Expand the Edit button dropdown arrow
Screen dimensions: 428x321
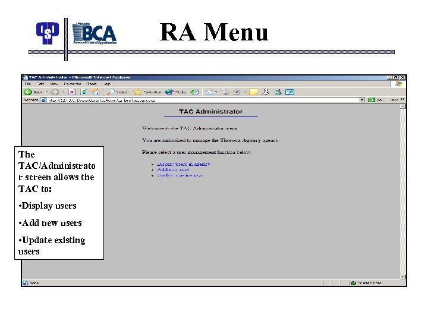[x=245, y=92]
